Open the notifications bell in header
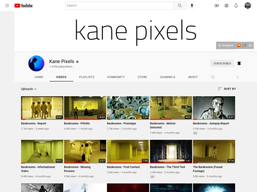This screenshot has width=257, height=192. tap(236, 6)
